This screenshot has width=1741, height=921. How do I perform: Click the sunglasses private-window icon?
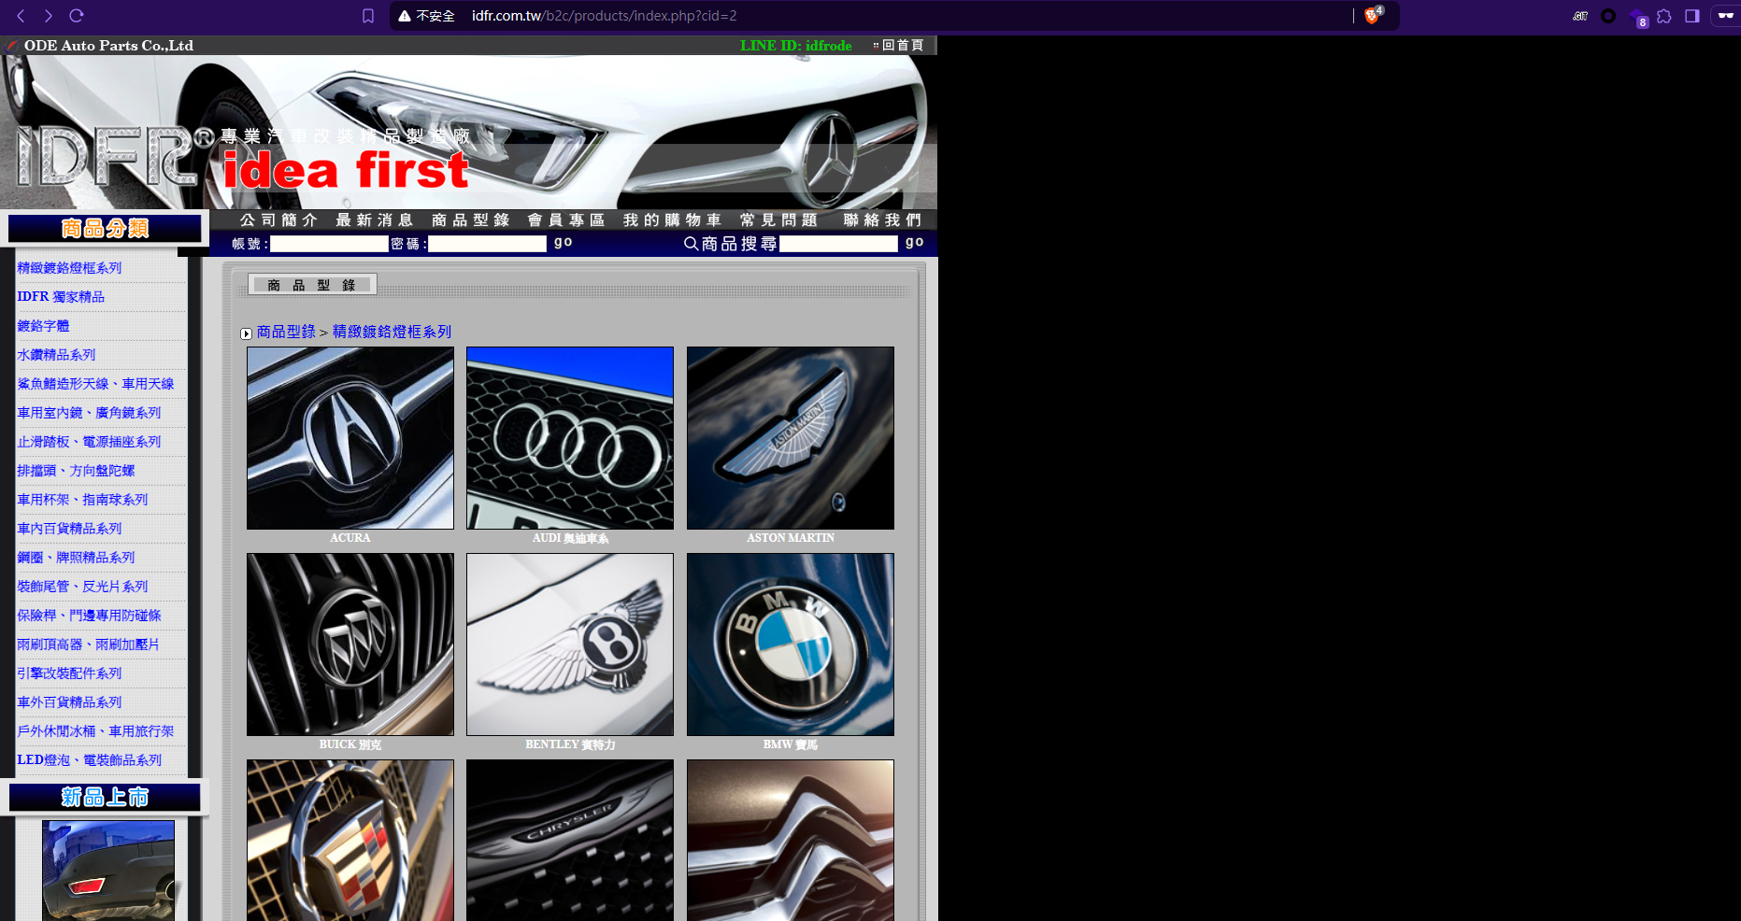point(1725,16)
